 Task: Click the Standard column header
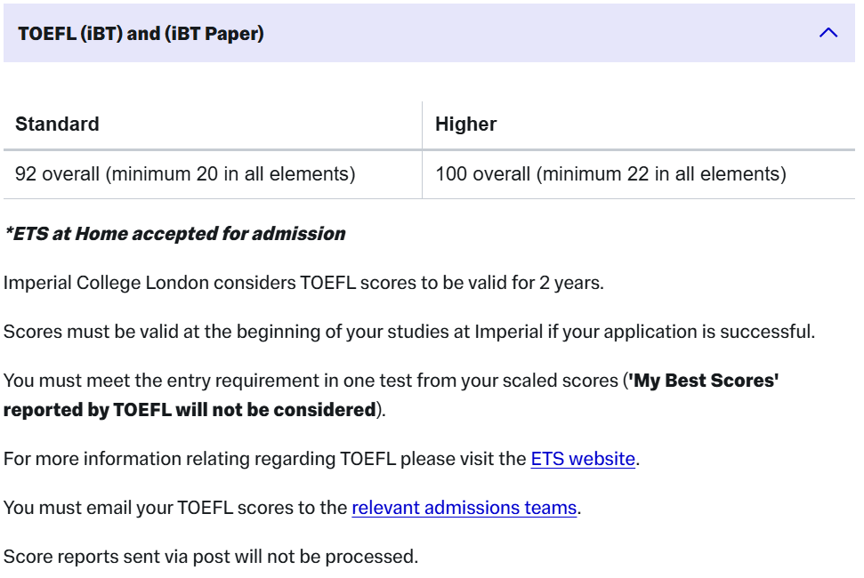[x=57, y=124]
